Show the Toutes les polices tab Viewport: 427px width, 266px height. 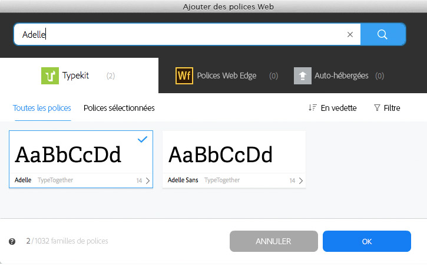(42, 108)
